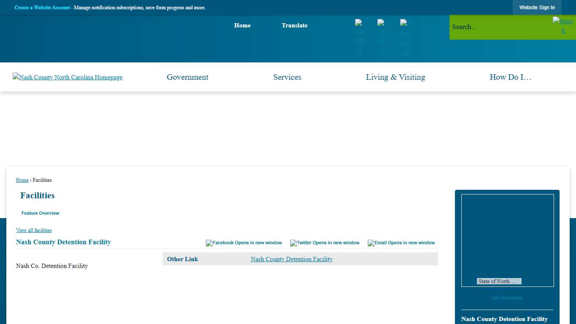The width and height of the screenshot is (576, 324).
Task: Click Get Directions under the map
Action: (507, 298)
